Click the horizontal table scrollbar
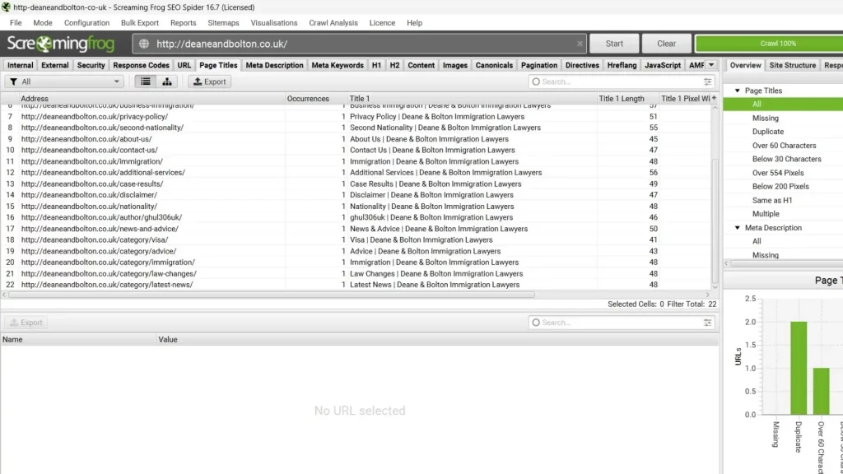Viewport: 843px width, 474px height. [272, 295]
